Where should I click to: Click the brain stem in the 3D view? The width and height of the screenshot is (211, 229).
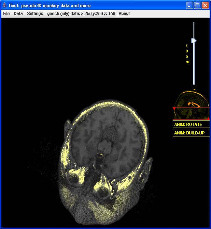(102, 147)
